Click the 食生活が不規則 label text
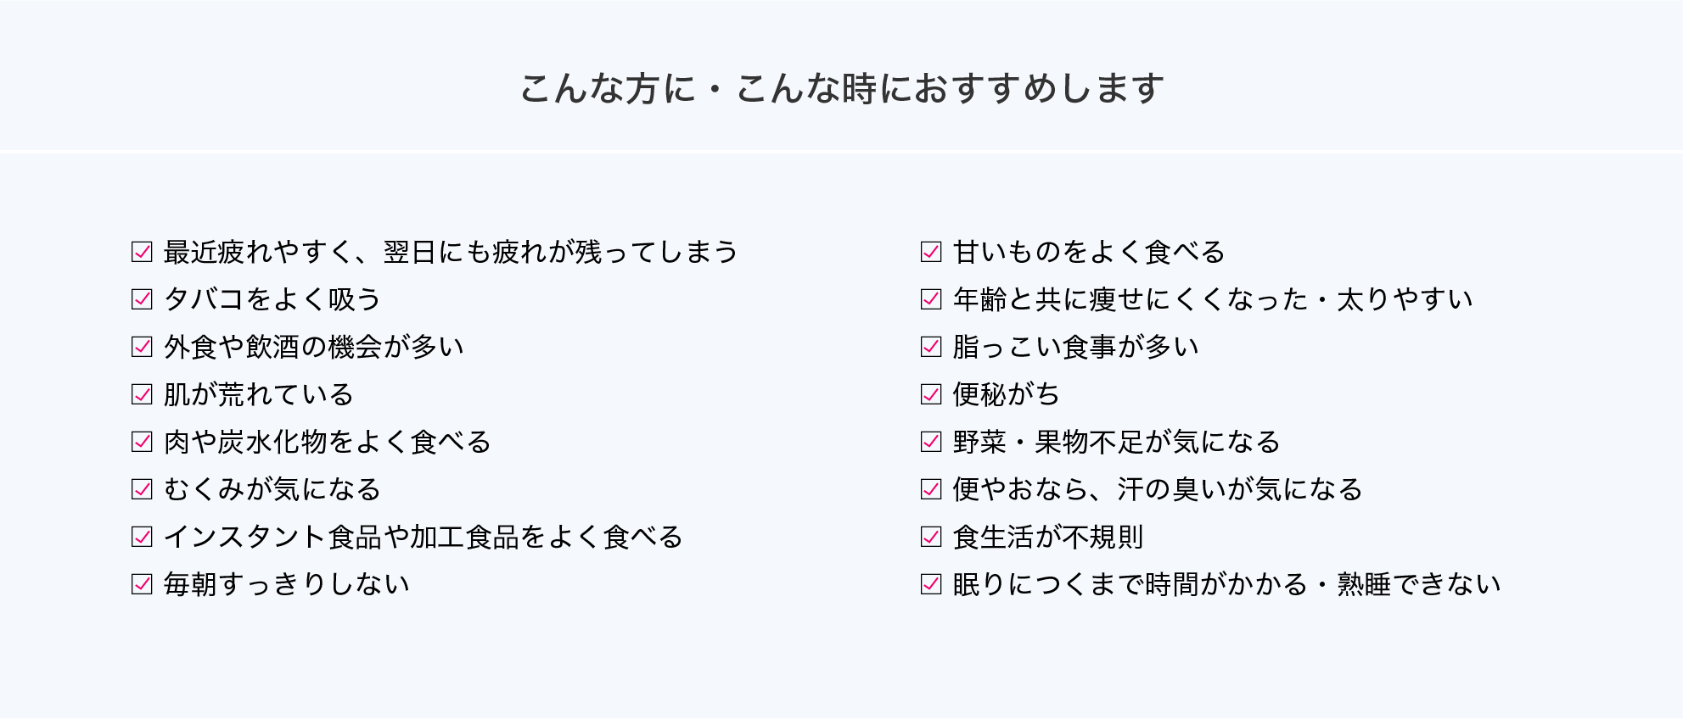The width and height of the screenshot is (1683, 719). 1048,537
